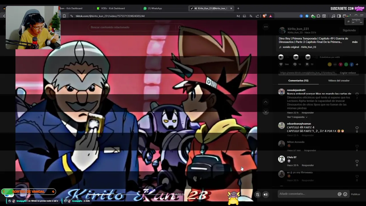Switch to the VODs - Kick Dashboard tab
Viewport: 366px width, 206px height.
pyautogui.click(x=113, y=8)
